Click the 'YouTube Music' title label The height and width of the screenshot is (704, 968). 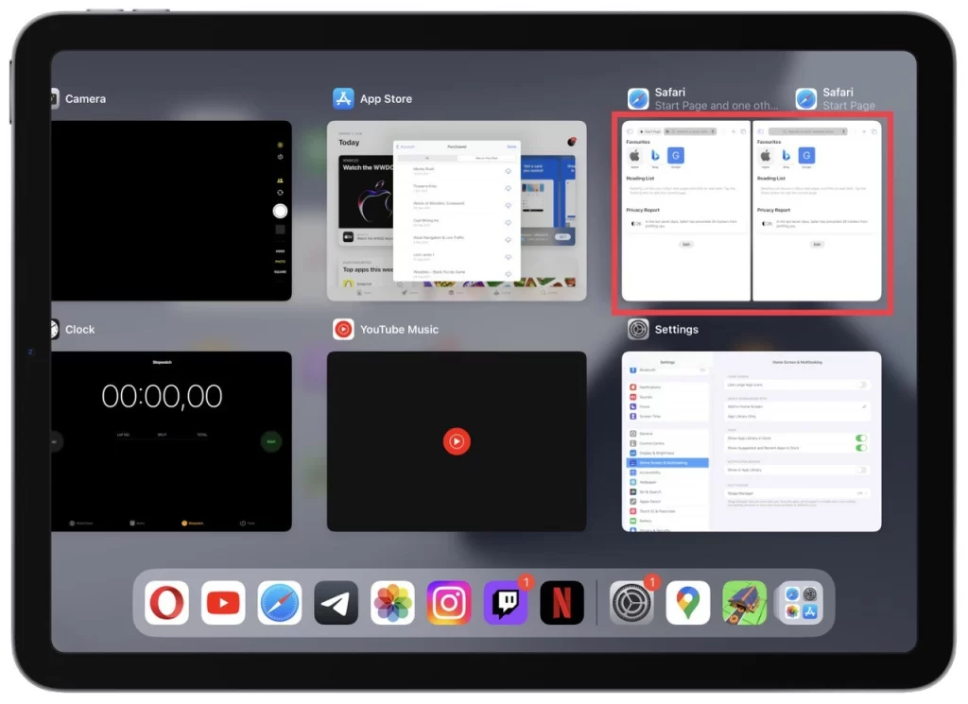point(399,330)
